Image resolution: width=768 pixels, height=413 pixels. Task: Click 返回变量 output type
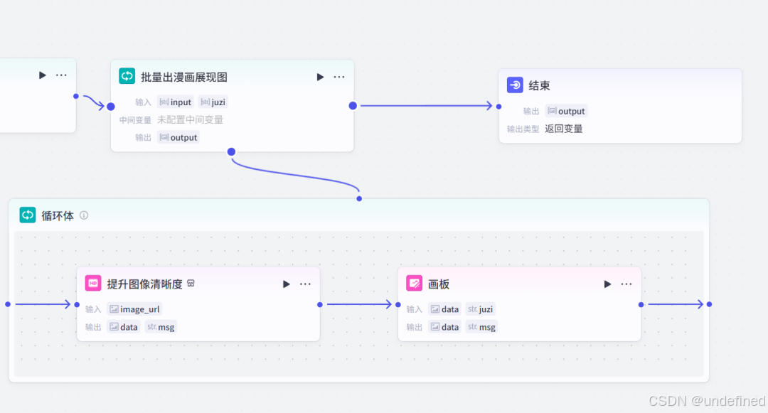click(564, 129)
